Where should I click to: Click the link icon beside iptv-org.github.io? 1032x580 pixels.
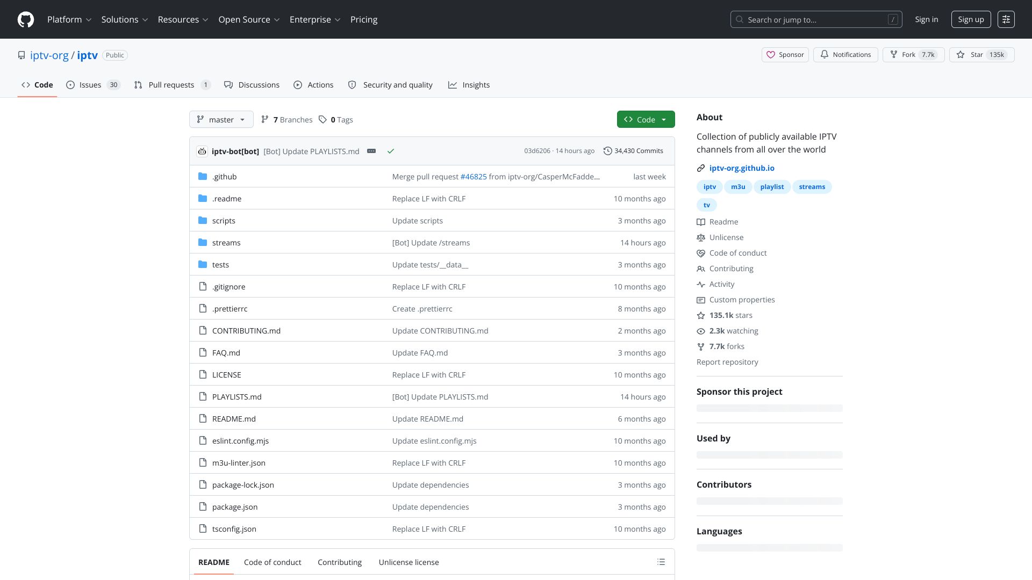click(701, 168)
